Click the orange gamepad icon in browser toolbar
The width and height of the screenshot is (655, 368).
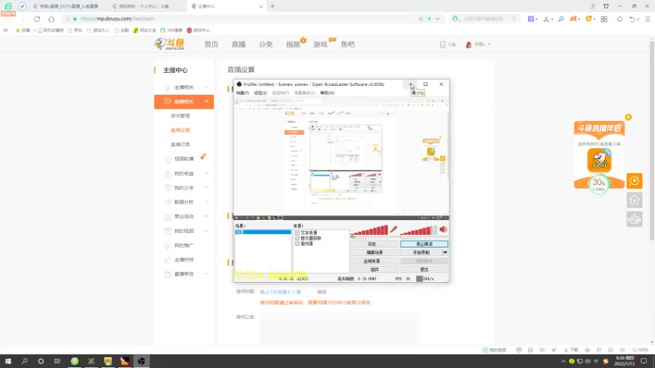[574, 19]
